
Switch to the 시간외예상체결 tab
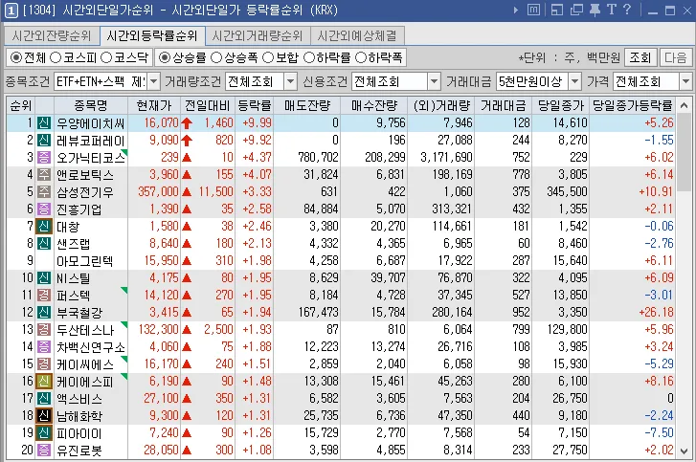(x=357, y=35)
